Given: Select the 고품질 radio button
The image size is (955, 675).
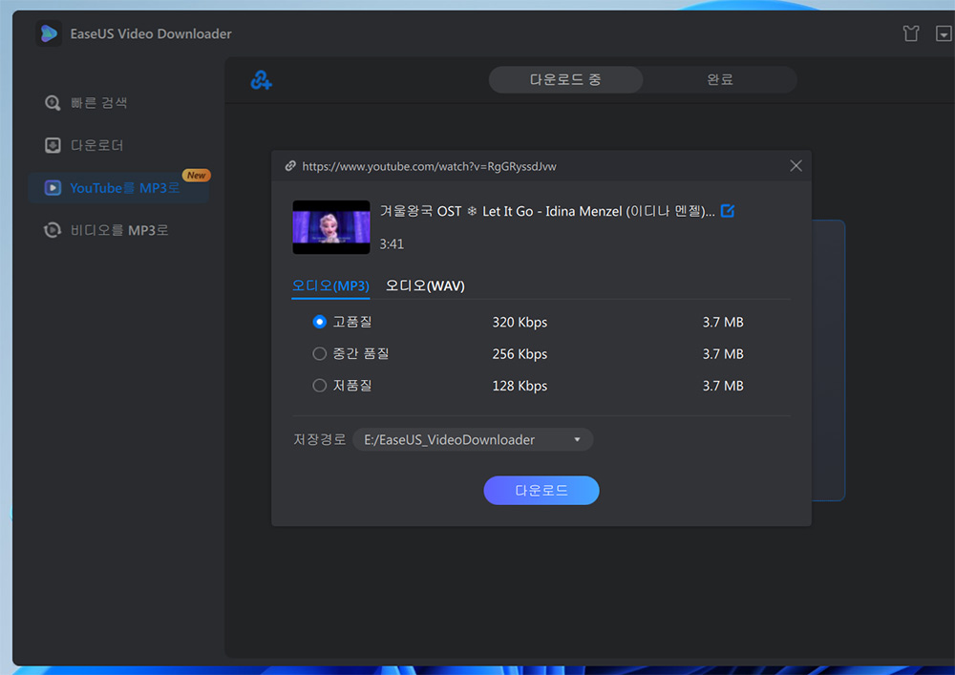Looking at the screenshot, I should (x=319, y=322).
